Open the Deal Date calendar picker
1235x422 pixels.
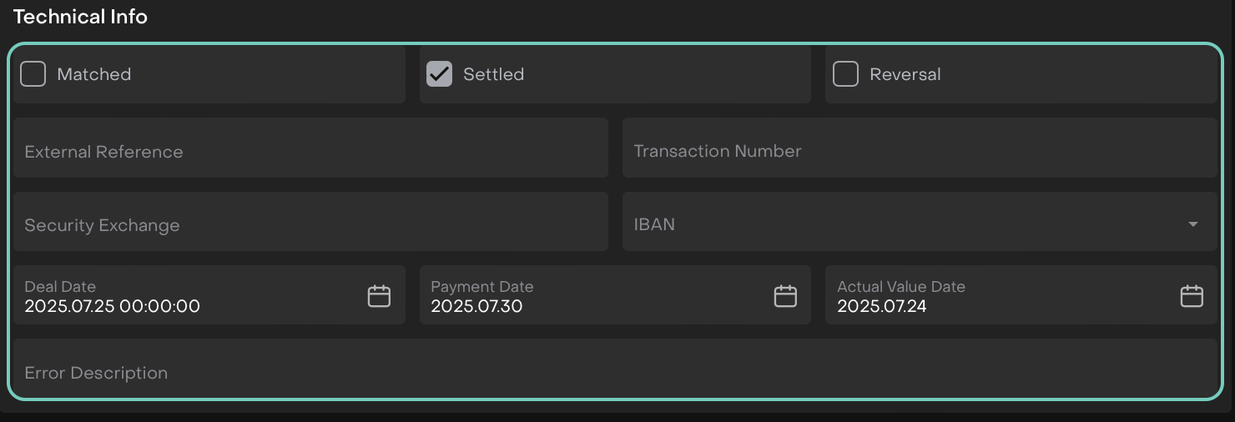click(379, 296)
